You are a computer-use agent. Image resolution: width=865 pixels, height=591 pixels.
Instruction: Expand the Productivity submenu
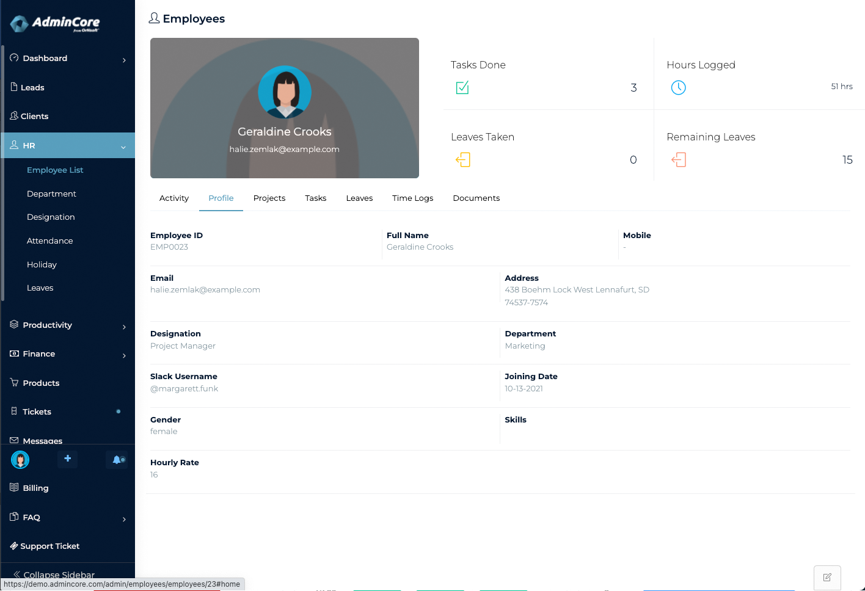(124, 327)
